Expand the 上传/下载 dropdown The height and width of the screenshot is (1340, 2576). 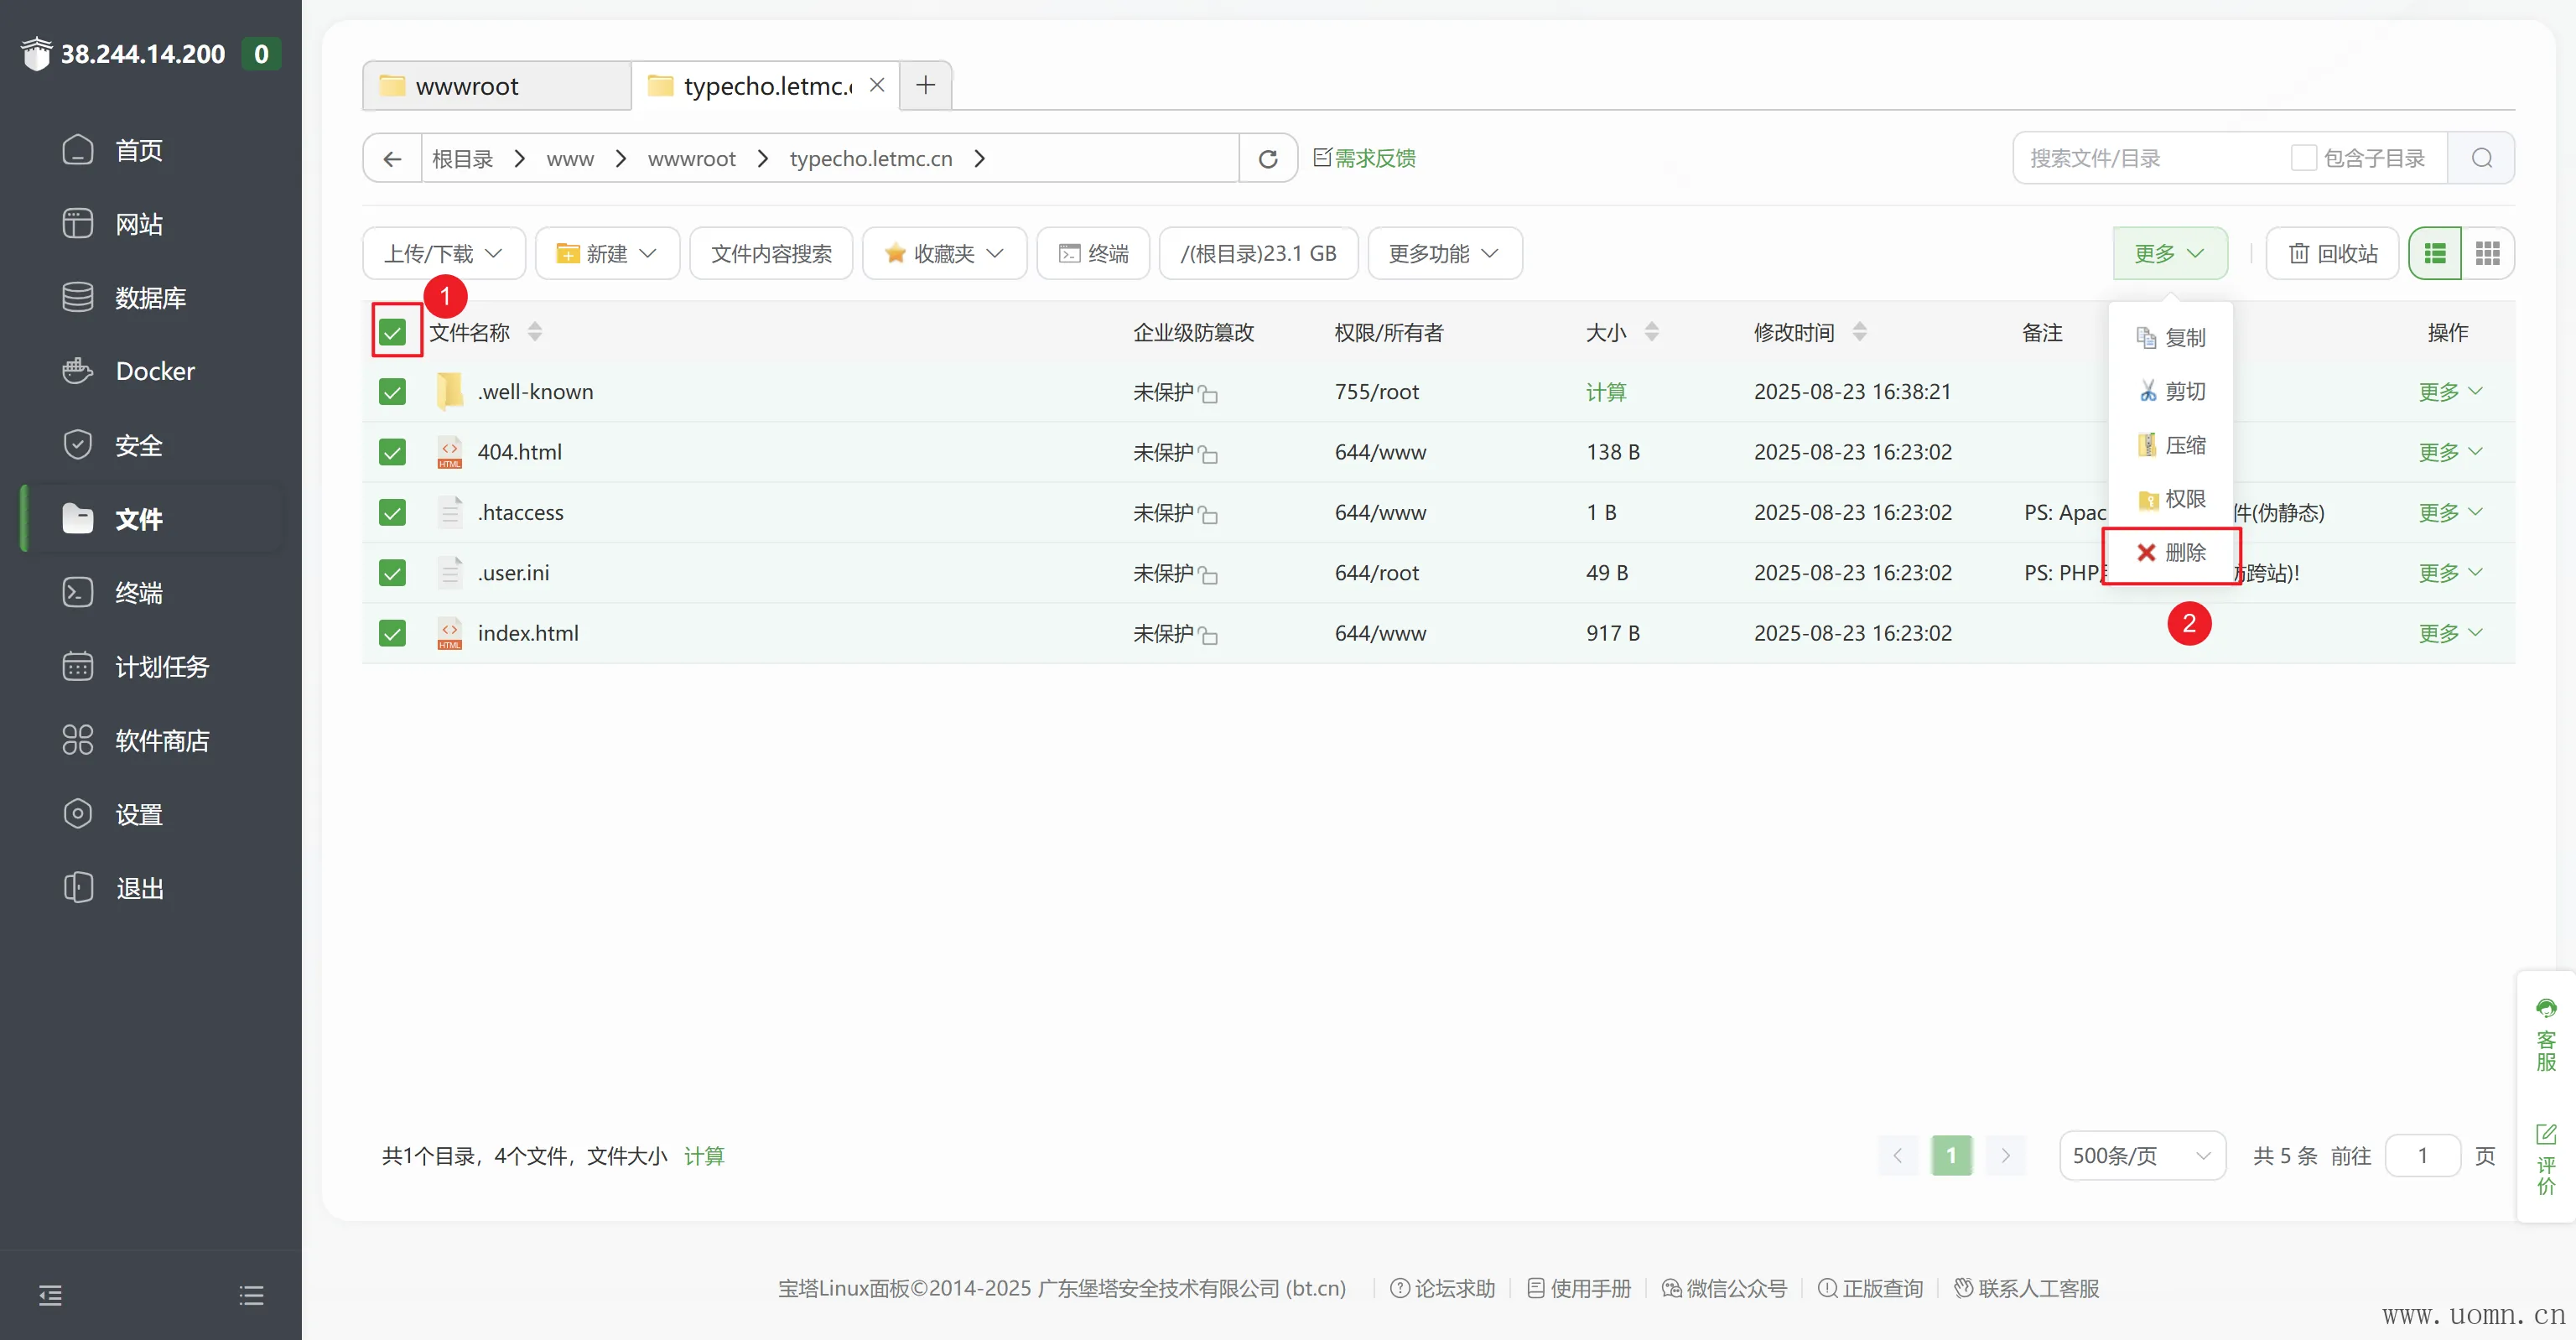click(x=443, y=254)
